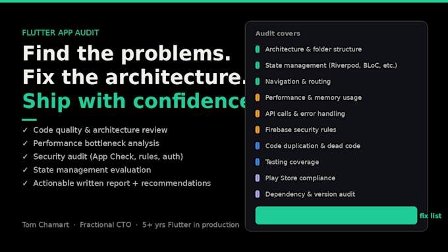The image size is (448, 252).
Task: Click checkmark beside 'Performance bottleneck analysis'
Action: pos(25,143)
